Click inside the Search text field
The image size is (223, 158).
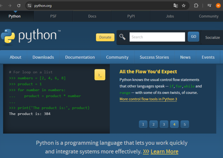(157, 37)
